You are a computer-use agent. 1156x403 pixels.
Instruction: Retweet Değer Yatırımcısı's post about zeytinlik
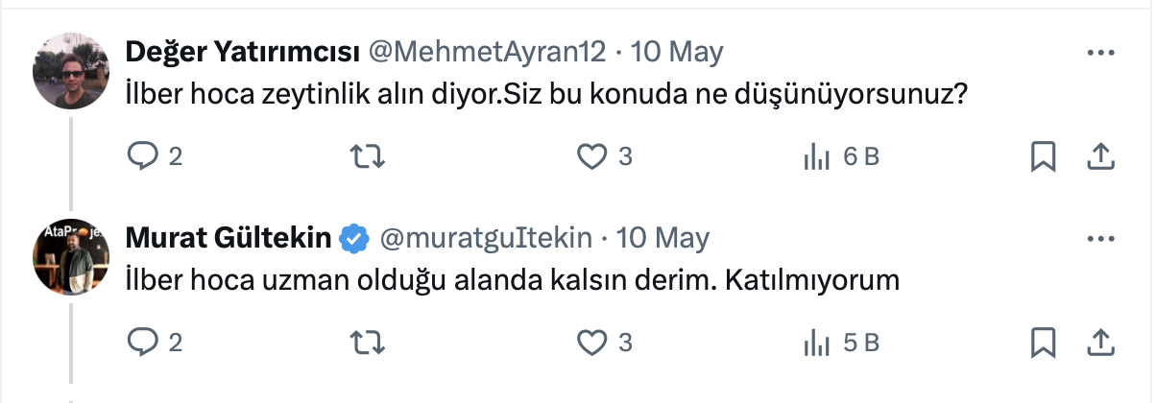point(367,156)
